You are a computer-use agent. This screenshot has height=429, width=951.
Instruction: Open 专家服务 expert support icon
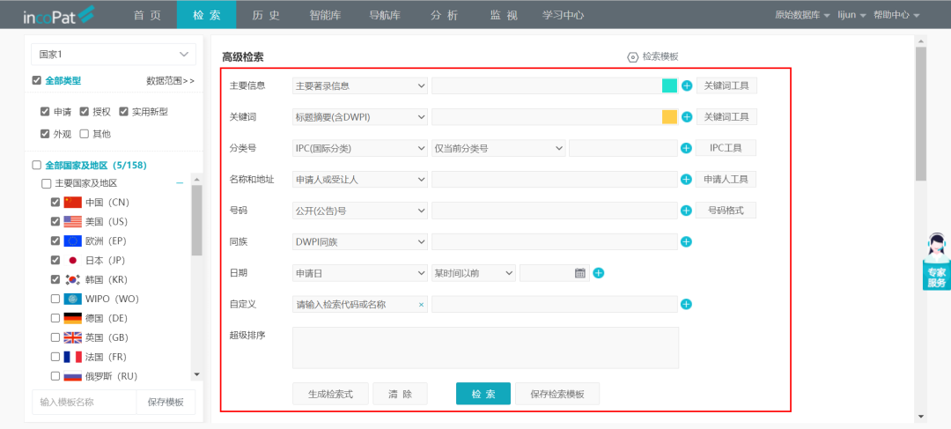(936, 262)
